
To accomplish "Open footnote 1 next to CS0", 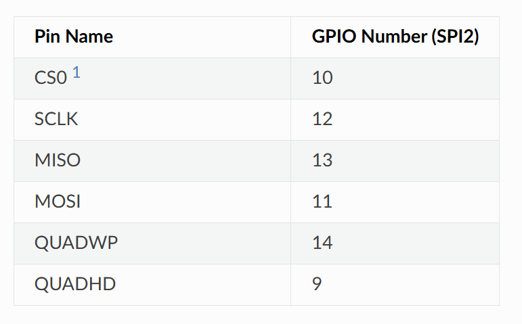I will (x=77, y=73).
